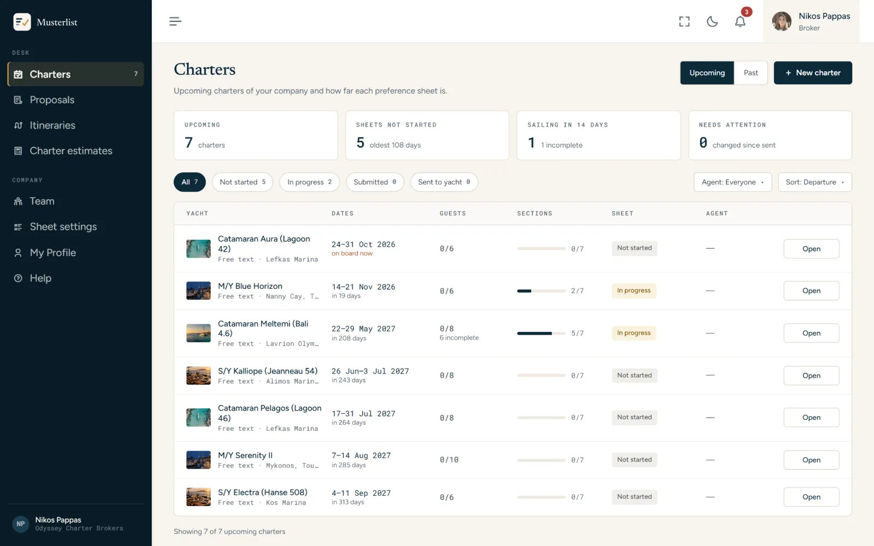
Task: Click the Sheets Not Started summary card
Action: click(x=427, y=135)
